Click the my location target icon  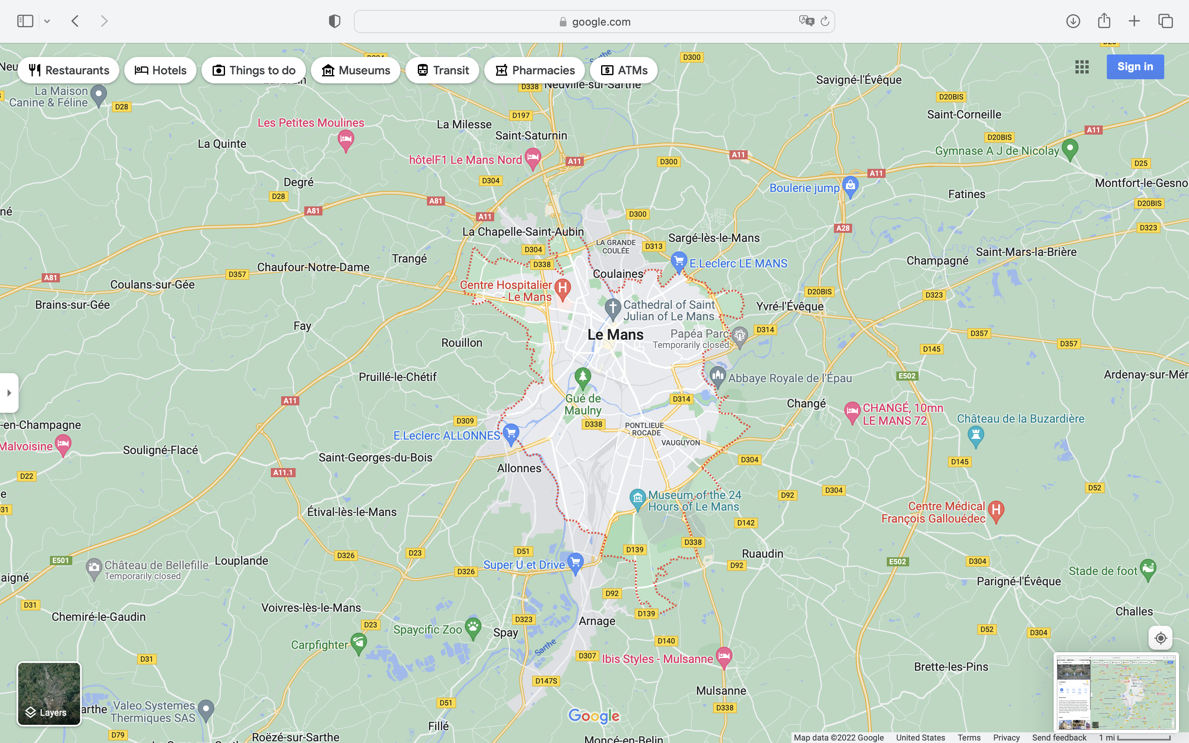coord(1160,638)
